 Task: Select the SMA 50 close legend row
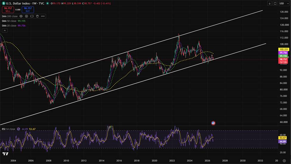[x=13, y=21]
